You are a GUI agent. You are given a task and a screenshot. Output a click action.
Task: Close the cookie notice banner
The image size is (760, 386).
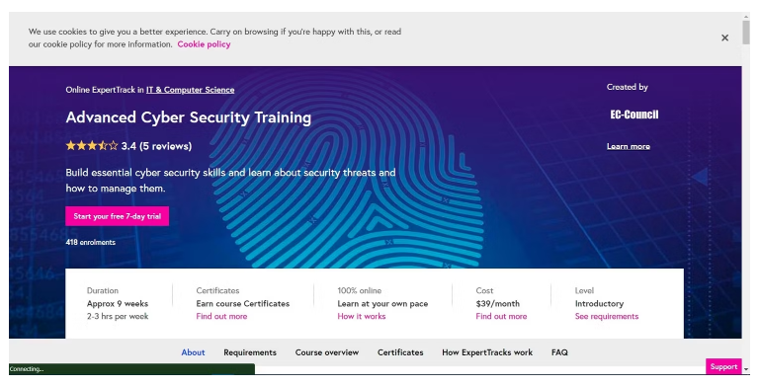[724, 38]
